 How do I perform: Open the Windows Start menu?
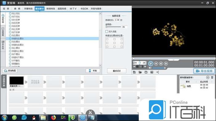click(4, 118)
